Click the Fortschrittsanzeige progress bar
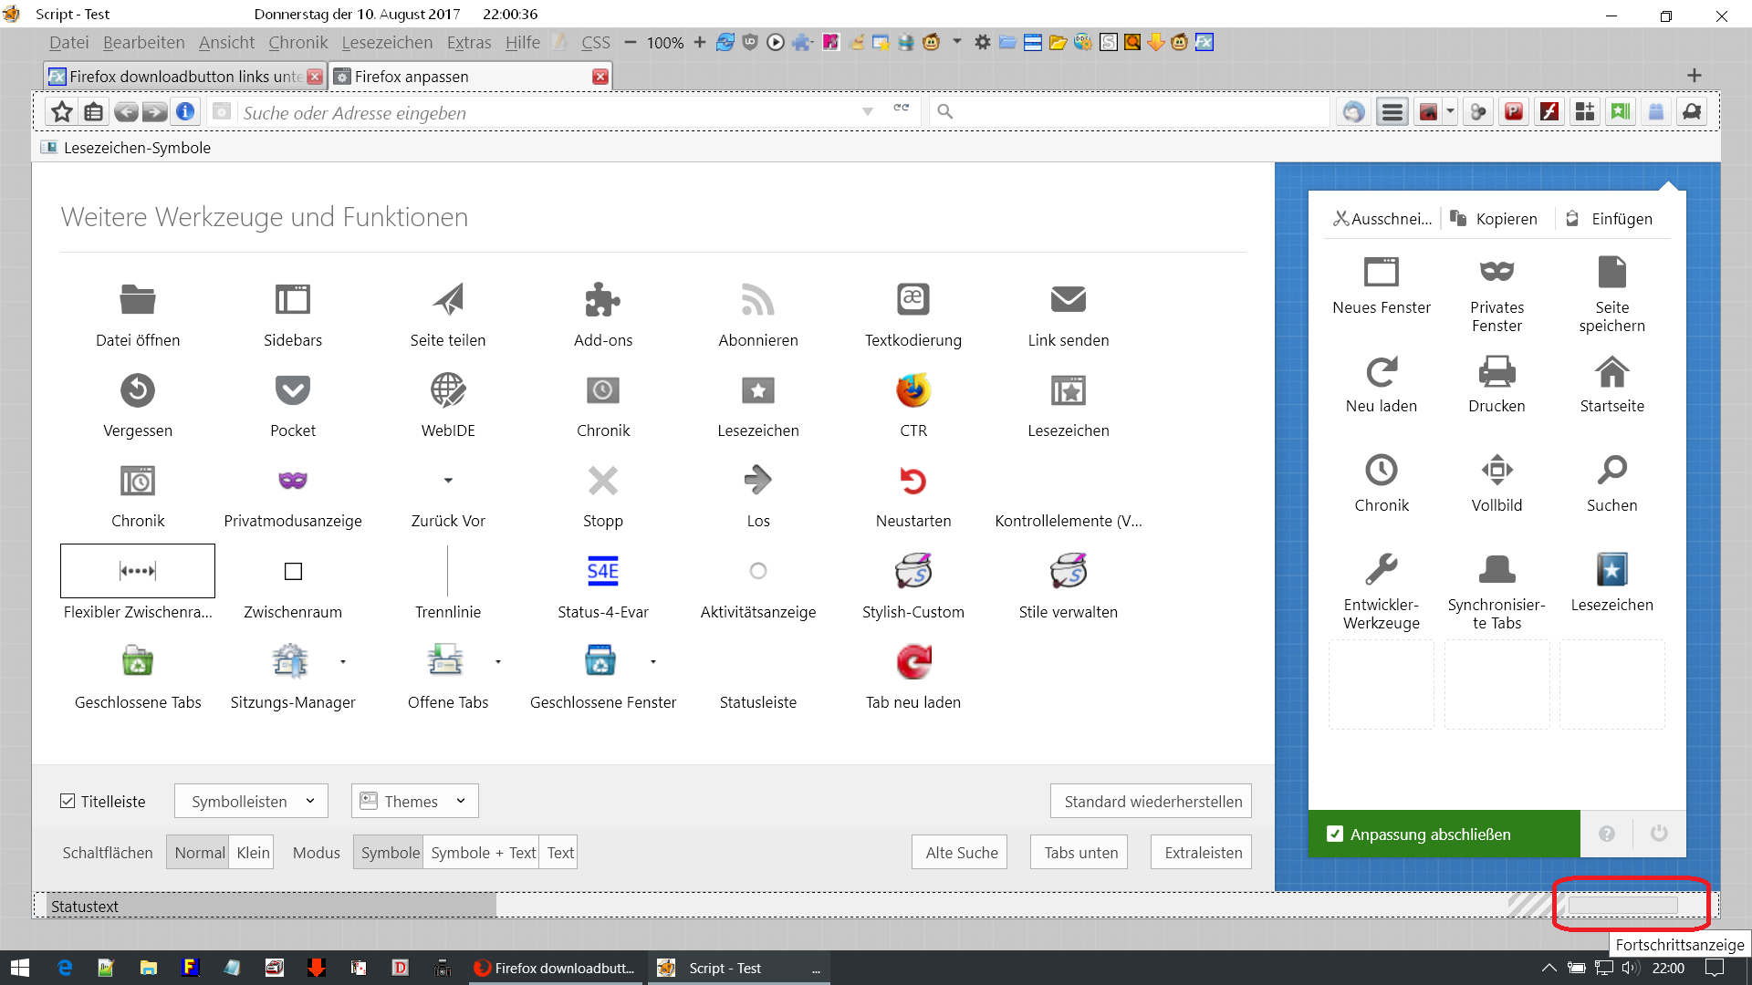Viewport: 1752px width, 985px height. (x=1622, y=905)
